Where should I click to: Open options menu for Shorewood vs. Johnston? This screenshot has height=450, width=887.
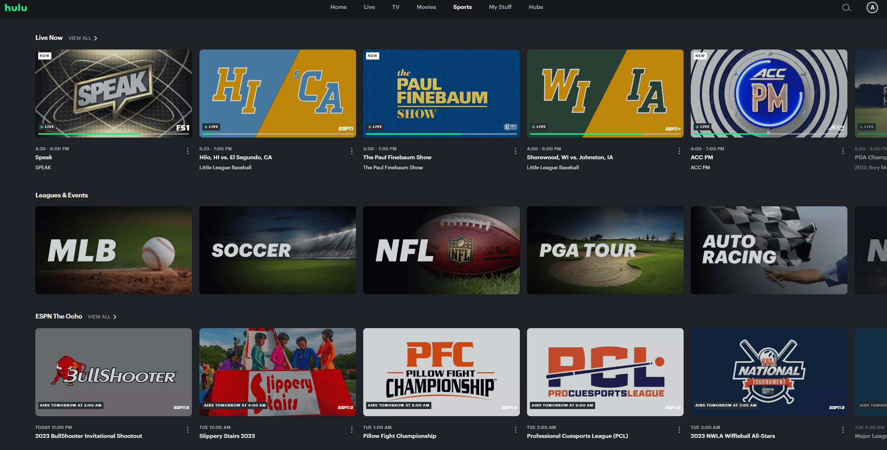[679, 151]
